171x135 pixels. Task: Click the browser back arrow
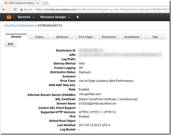(4, 9)
